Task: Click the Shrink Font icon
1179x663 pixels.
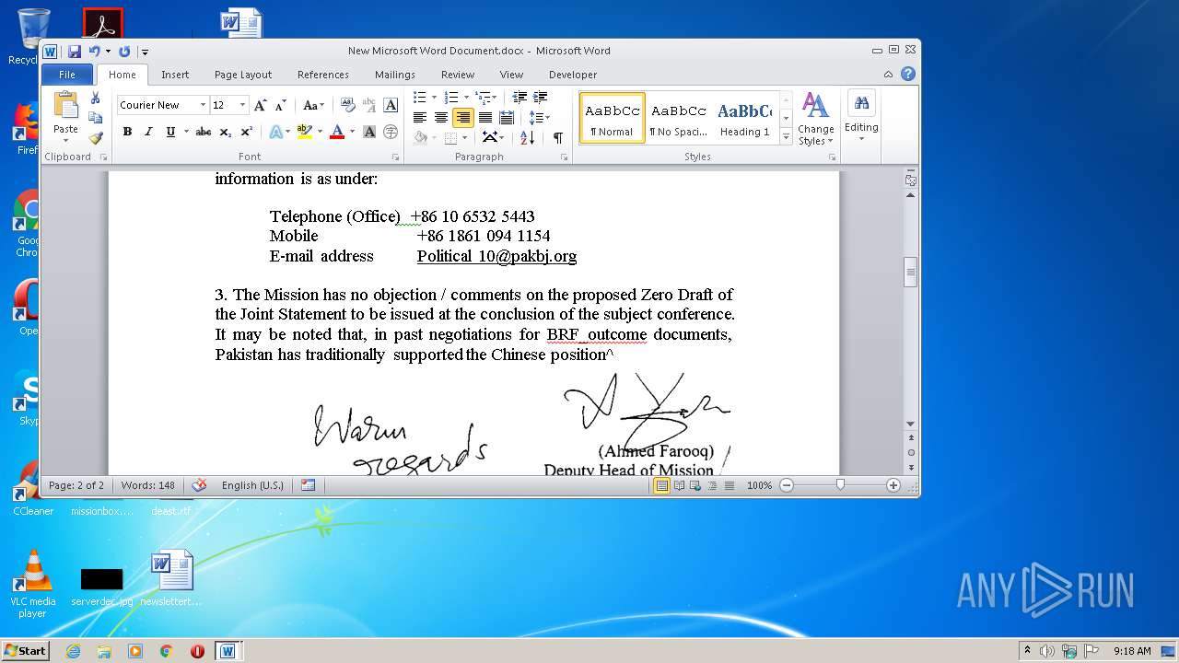Action: pos(280,105)
